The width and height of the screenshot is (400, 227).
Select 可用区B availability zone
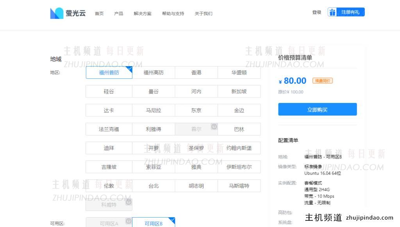154,222
